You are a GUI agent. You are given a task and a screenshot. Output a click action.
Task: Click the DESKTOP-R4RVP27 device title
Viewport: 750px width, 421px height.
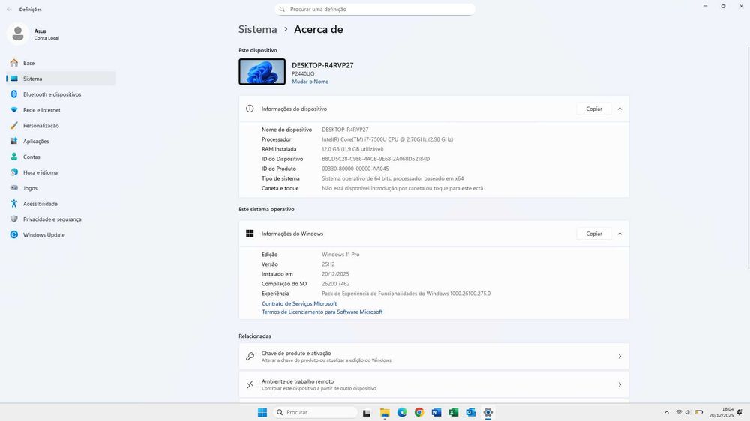pyautogui.click(x=322, y=65)
